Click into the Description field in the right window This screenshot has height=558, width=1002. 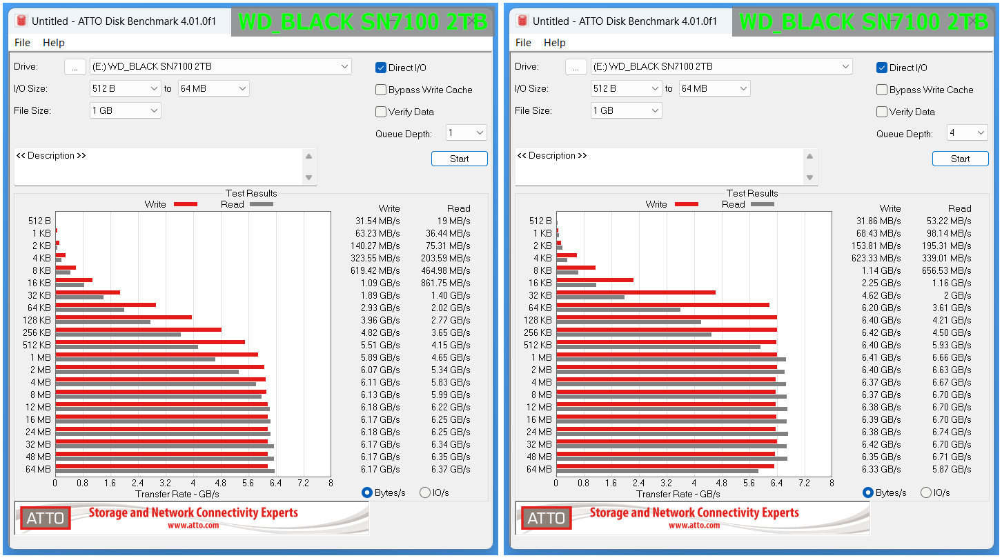tap(660, 167)
